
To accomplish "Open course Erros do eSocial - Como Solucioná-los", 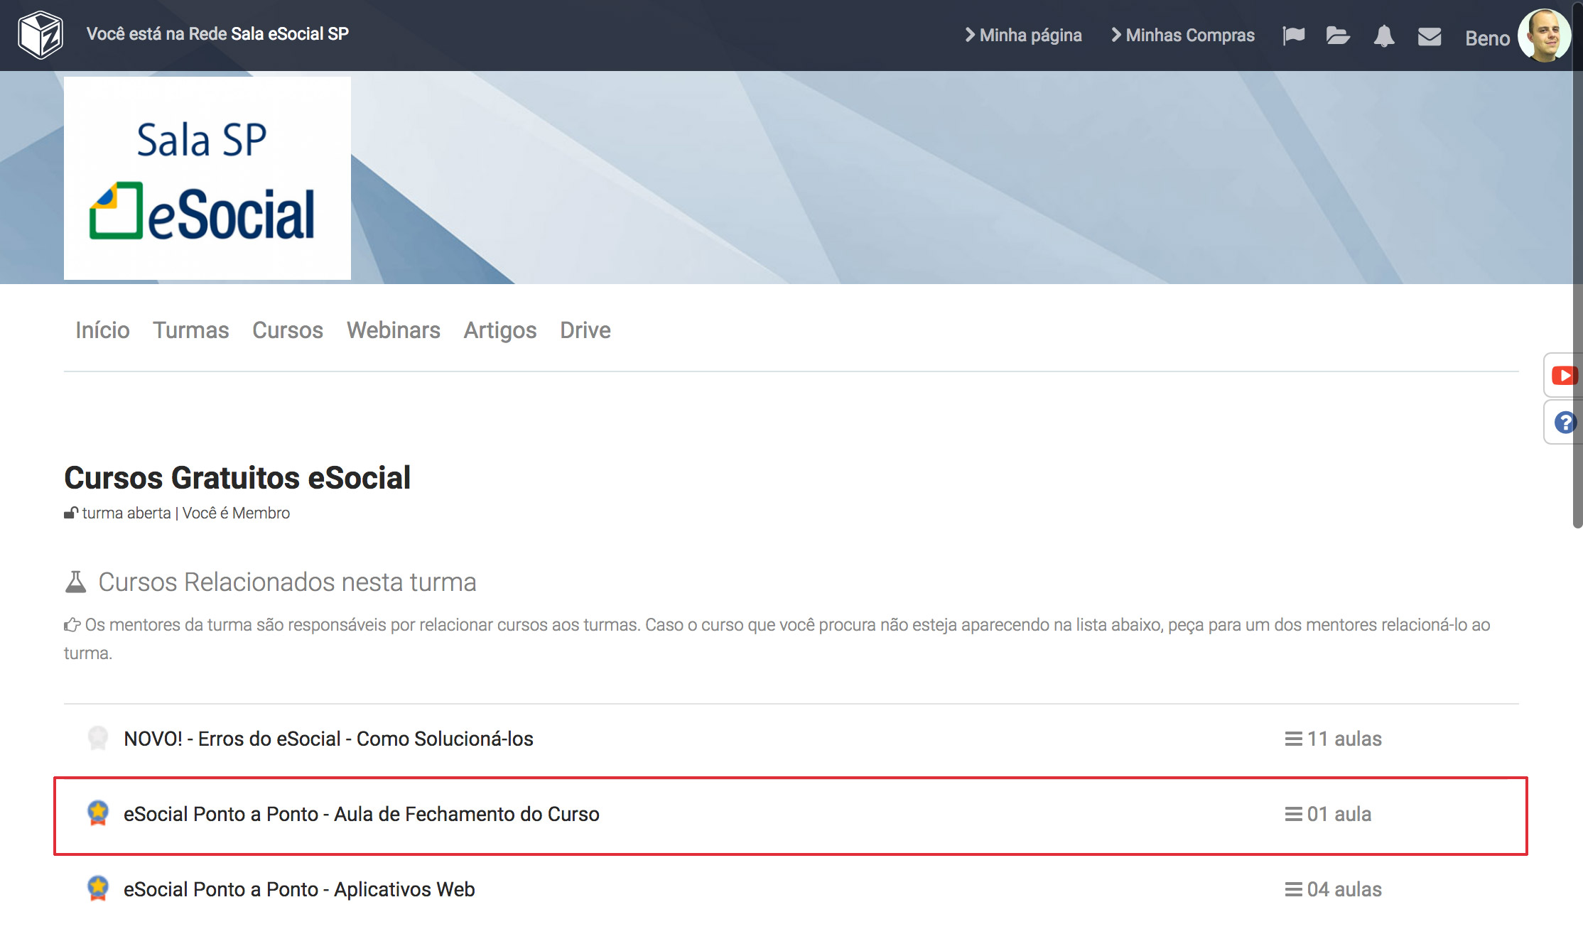I will (328, 739).
